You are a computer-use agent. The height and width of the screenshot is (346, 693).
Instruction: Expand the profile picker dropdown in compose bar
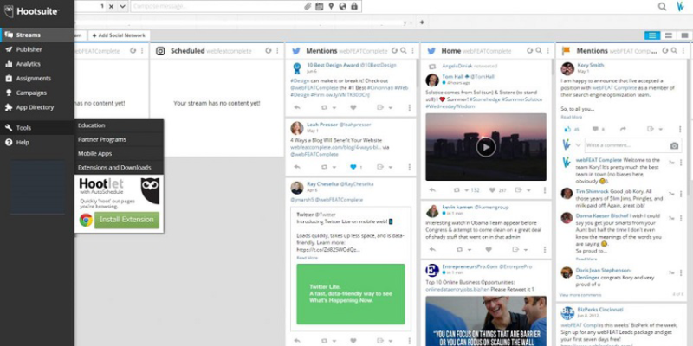click(x=122, y=7)
